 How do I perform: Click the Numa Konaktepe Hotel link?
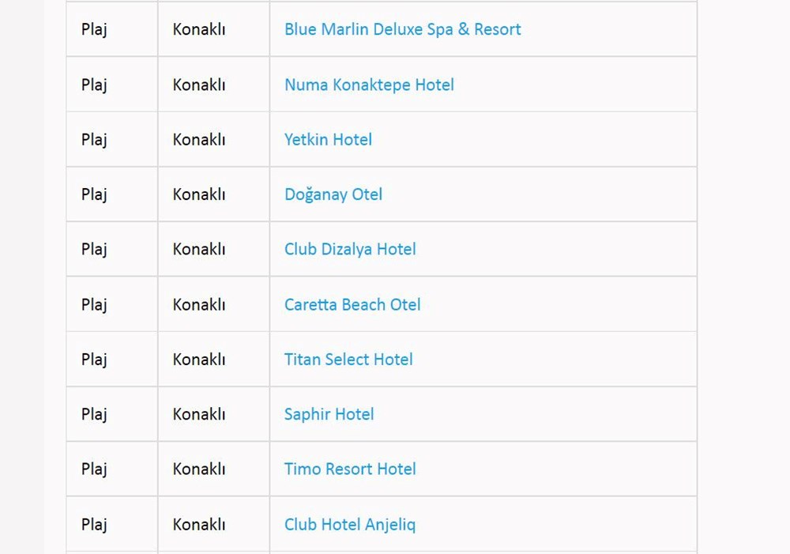click(369, 85)
